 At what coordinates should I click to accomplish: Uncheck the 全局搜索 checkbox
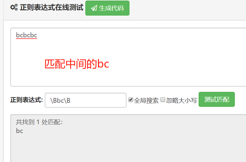131,99
